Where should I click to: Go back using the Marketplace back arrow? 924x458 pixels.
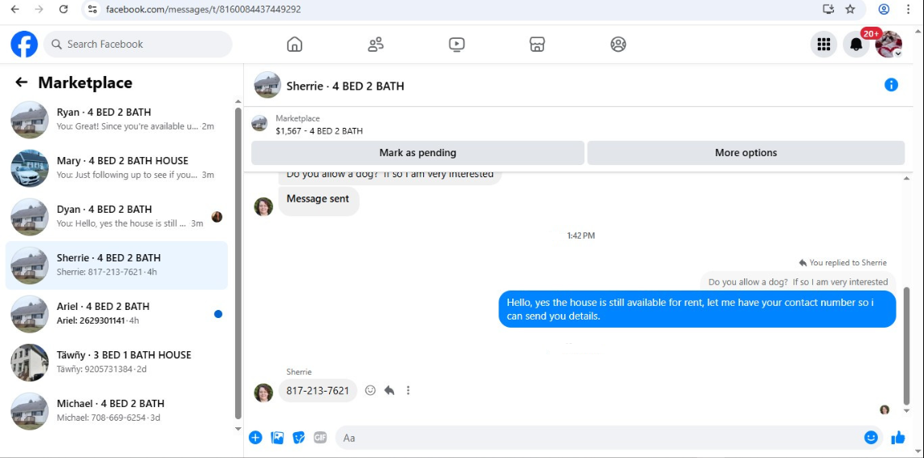coord(21,83)
